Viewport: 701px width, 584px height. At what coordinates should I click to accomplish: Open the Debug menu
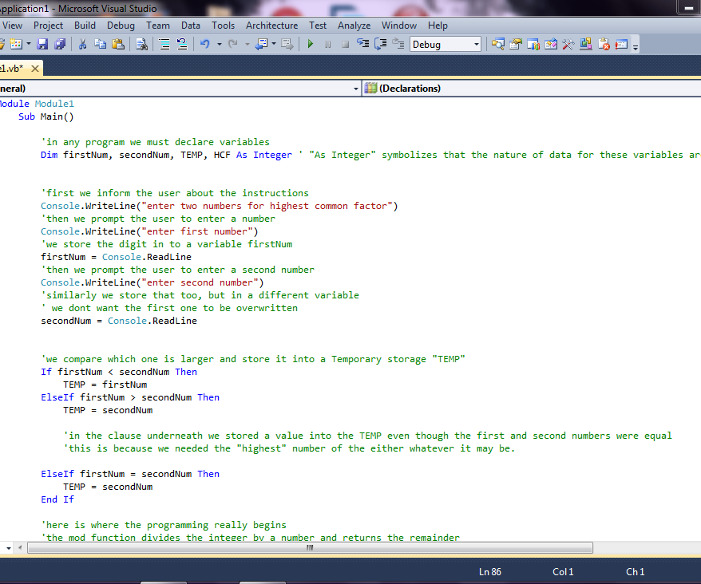coord(121,26)
